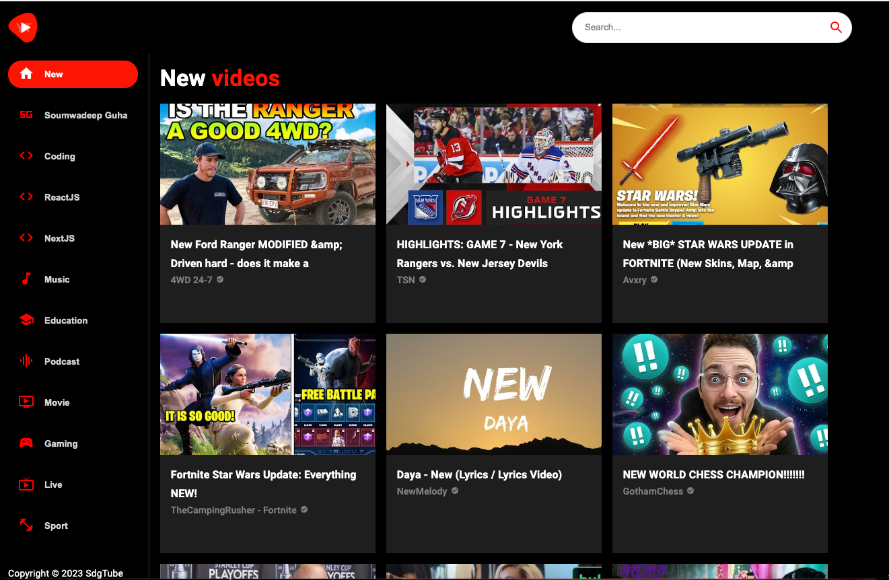Select the Music category
The image size is (889, 580).
pyautogui.click(x=73, y=279)
